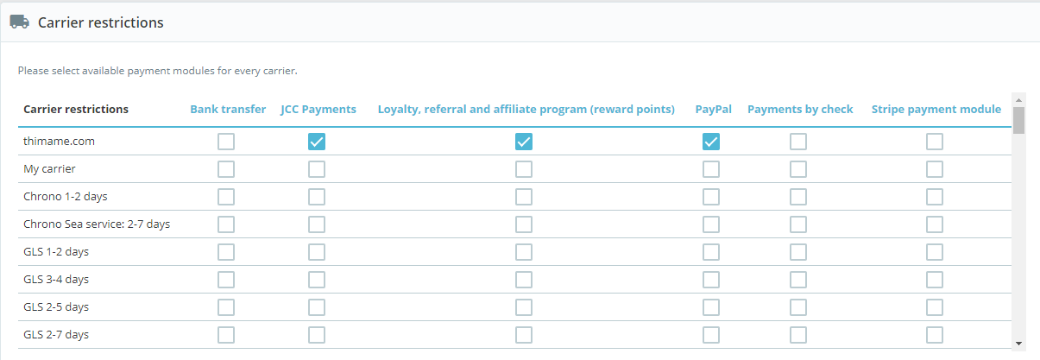Select the PayPal column header
The image size is (1040, 360).
tap(714, 110)
